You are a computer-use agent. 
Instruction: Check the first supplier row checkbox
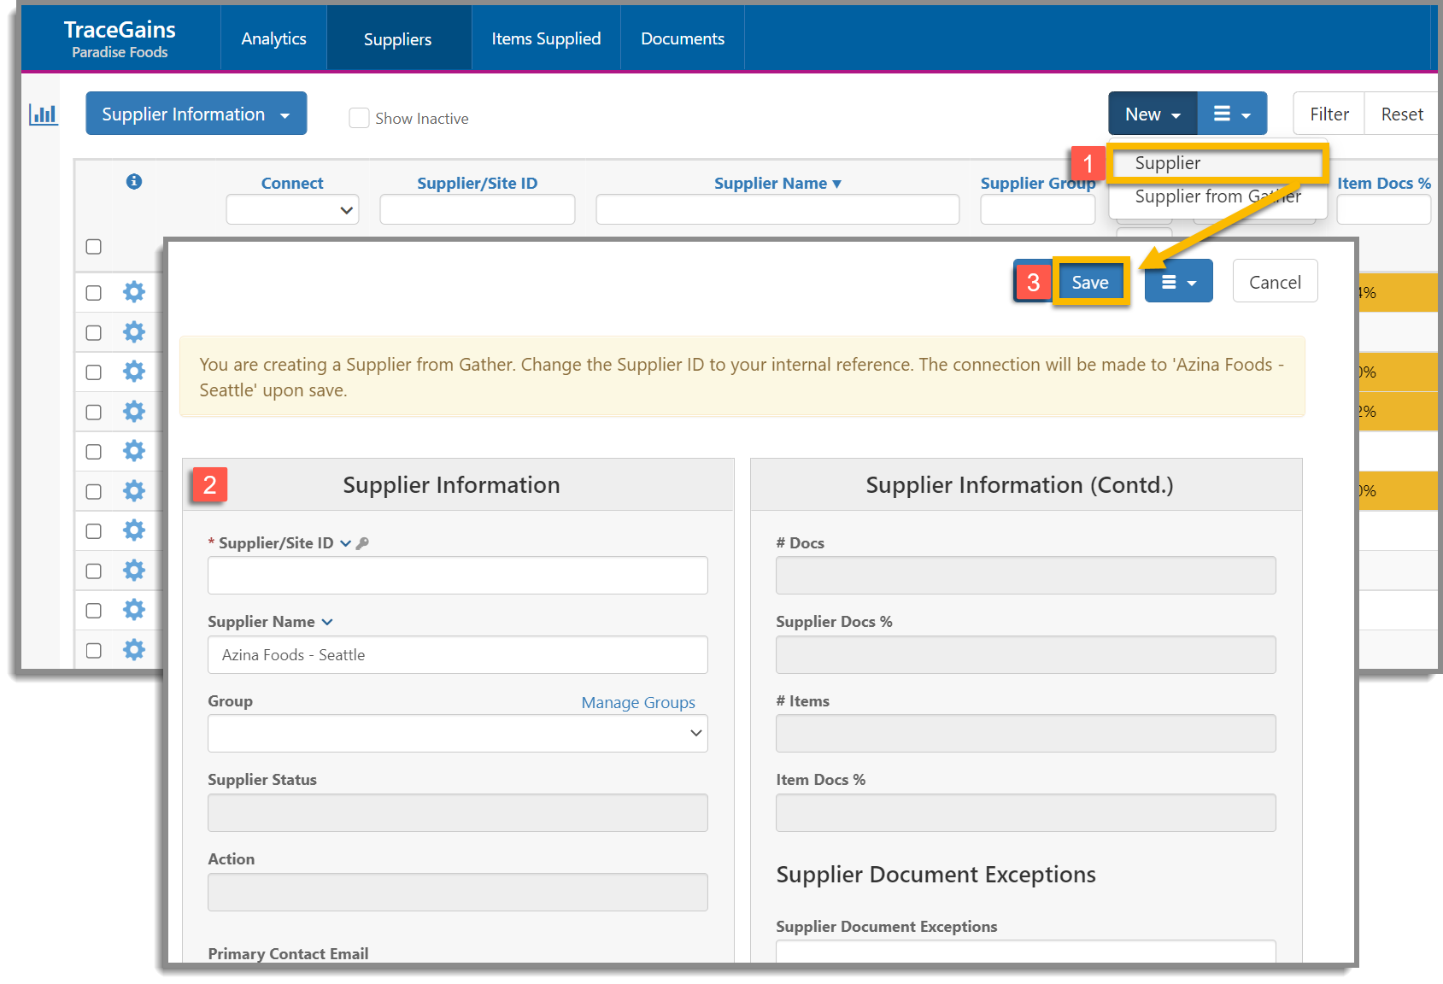[x=94, y=293]
